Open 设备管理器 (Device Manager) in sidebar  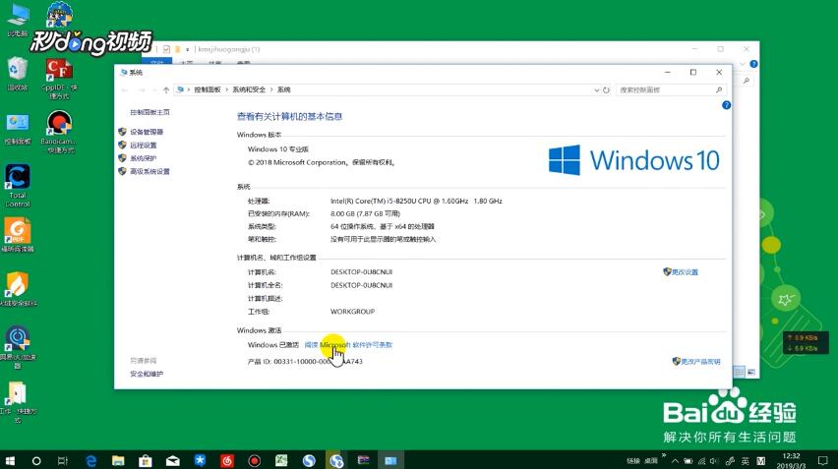[x=147, y=132]
